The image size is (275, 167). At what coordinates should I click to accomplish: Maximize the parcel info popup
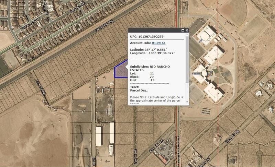[183, 31]
